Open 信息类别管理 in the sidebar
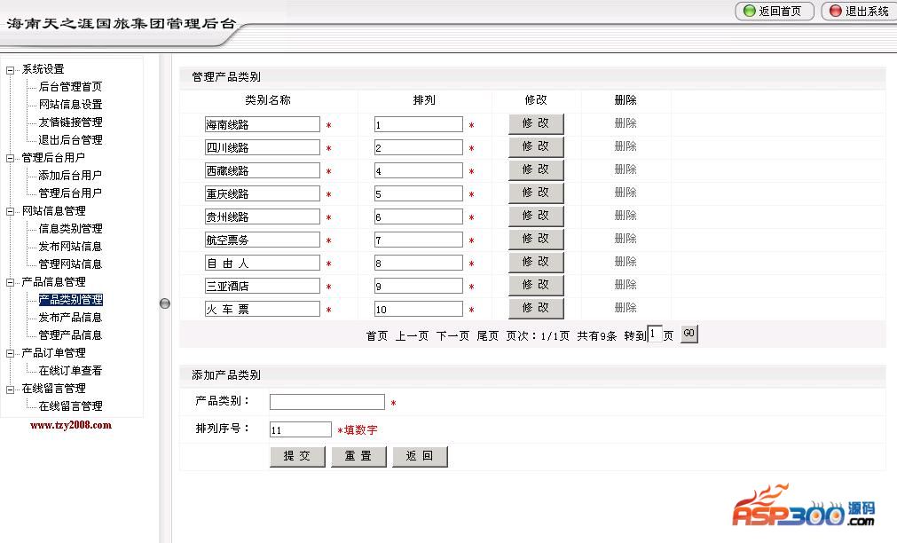 pos(70,229)
